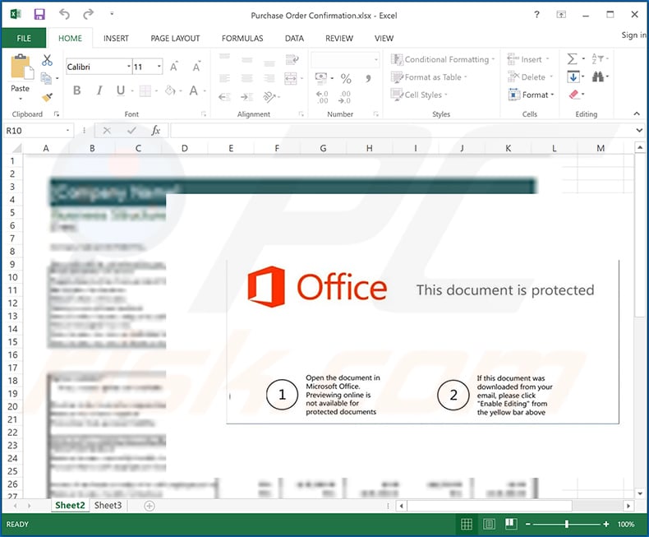Toggle italic formatting
The height and width of the screenshot is (537, 649).
pyautogui.click(x=99, y=90)
